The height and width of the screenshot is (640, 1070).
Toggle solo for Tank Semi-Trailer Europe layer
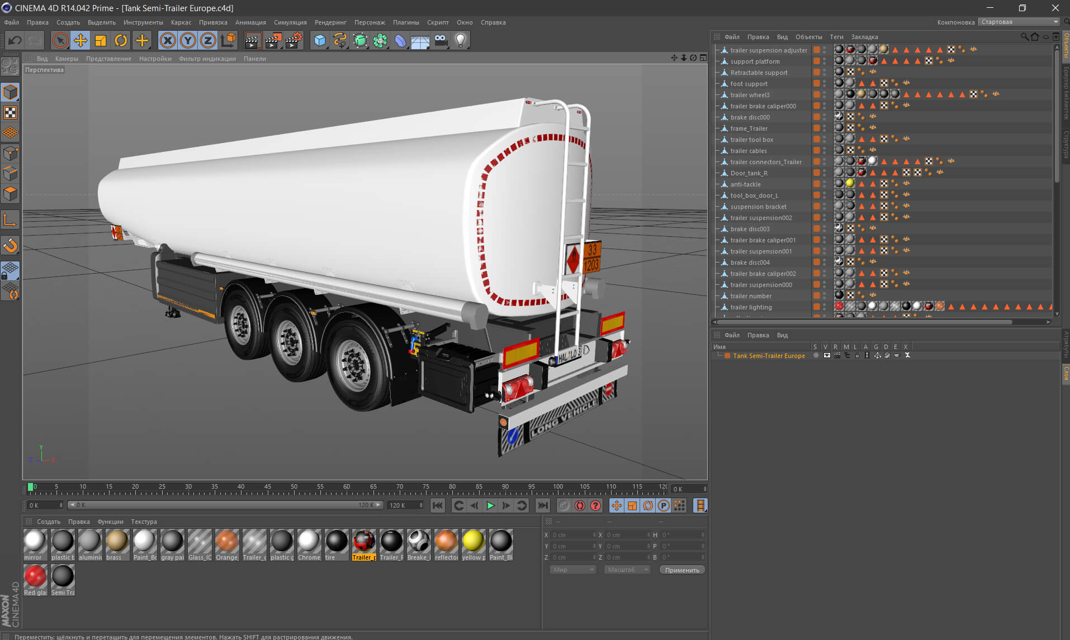[816, 355]
